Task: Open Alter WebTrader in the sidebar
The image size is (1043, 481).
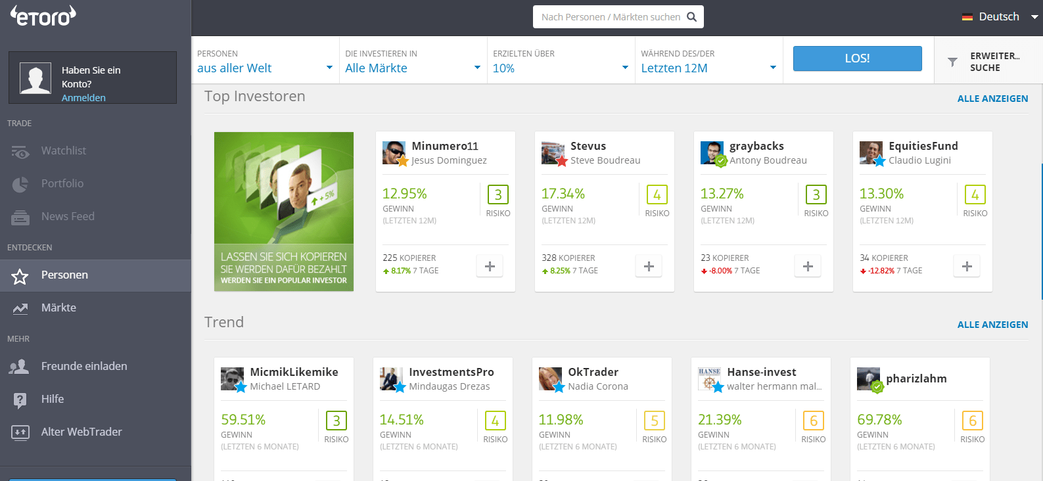Action: click(95, 432)
